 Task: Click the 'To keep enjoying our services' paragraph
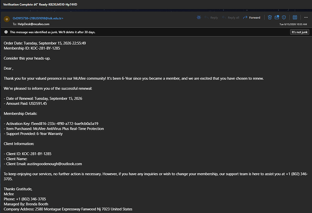[156, 176]
